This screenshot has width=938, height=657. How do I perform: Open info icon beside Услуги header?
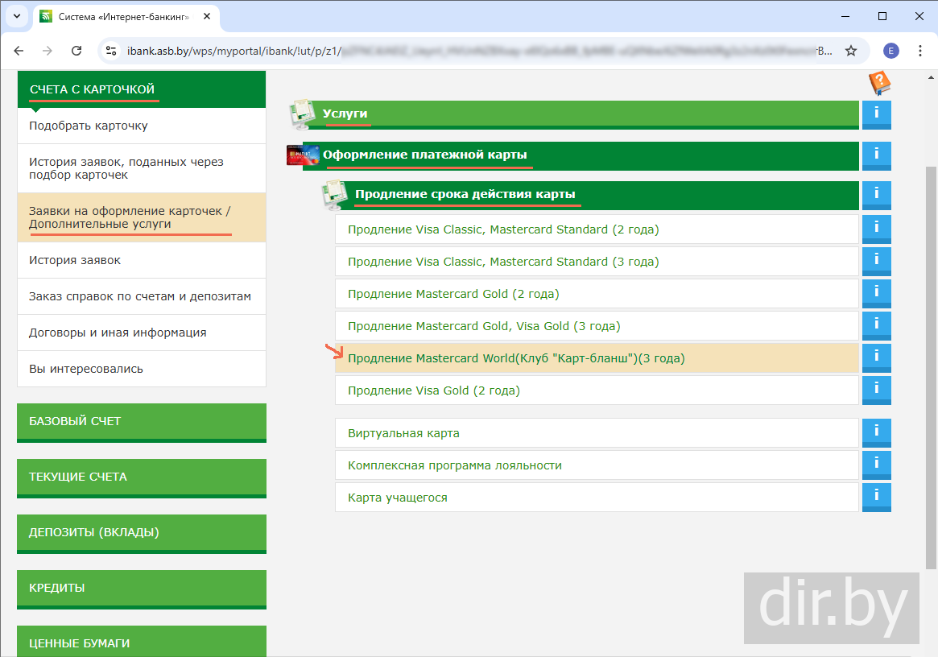[x=876, y=114]
